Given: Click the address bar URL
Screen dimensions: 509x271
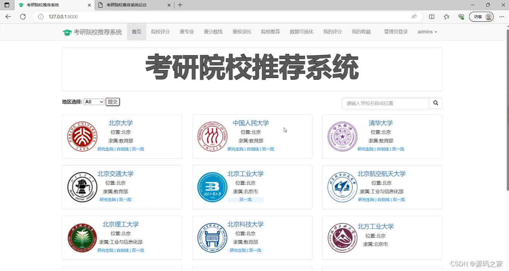Looking at the screenshot, I should (x=63, y=17).
